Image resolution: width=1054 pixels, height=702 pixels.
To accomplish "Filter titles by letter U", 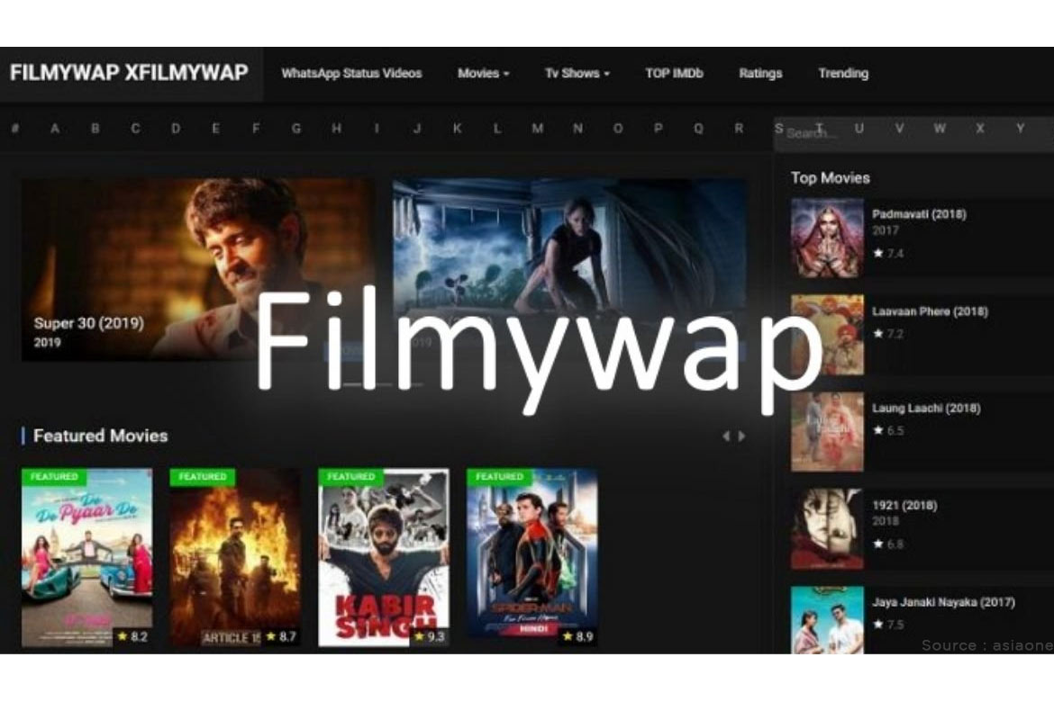I will (x=859, y=129).
